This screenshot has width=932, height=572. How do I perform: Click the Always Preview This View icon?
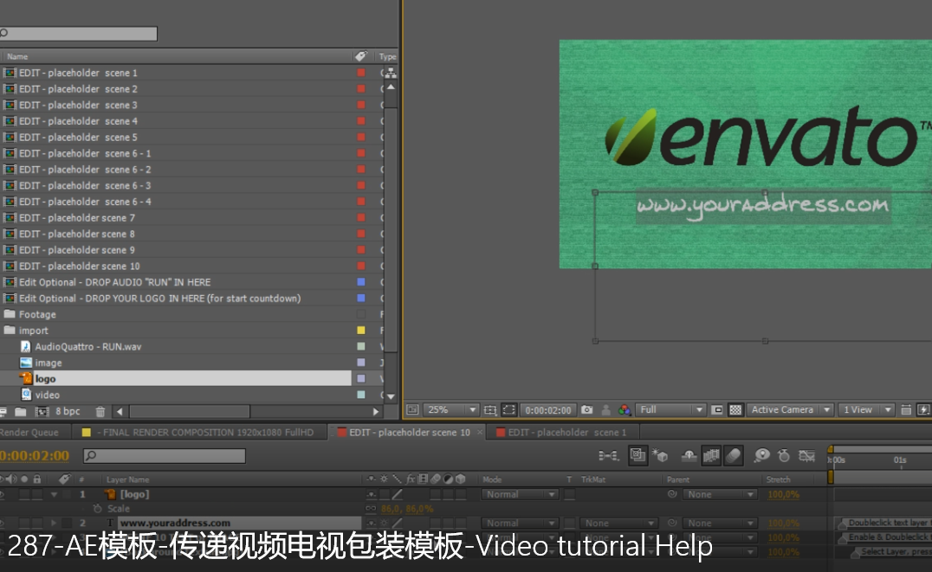412,410
